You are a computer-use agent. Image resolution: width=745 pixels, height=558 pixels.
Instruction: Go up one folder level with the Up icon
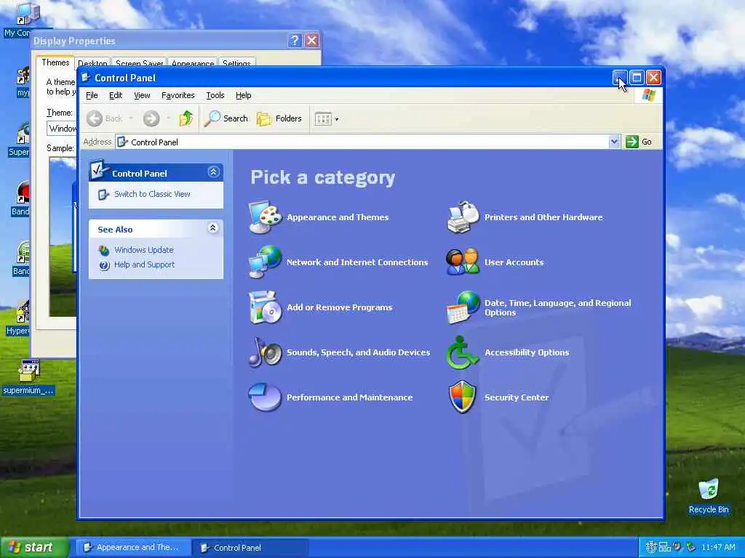pyautogui.click(x=186, y=118)
